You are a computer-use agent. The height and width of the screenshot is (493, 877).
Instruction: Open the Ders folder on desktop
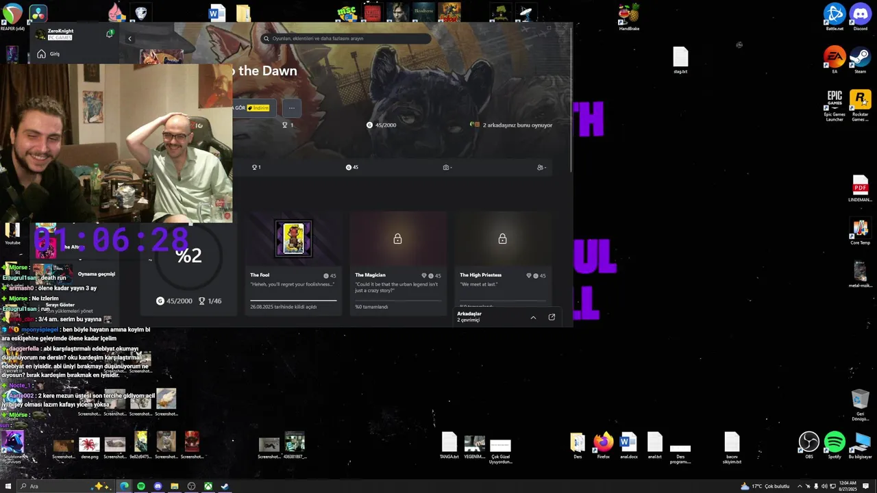(578, 445)
